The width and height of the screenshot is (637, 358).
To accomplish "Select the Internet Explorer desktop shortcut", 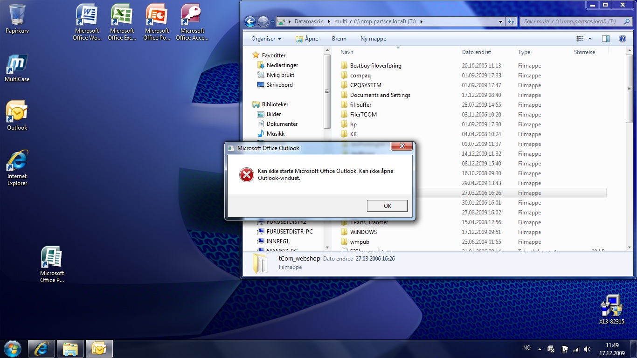I will [17, 168].
